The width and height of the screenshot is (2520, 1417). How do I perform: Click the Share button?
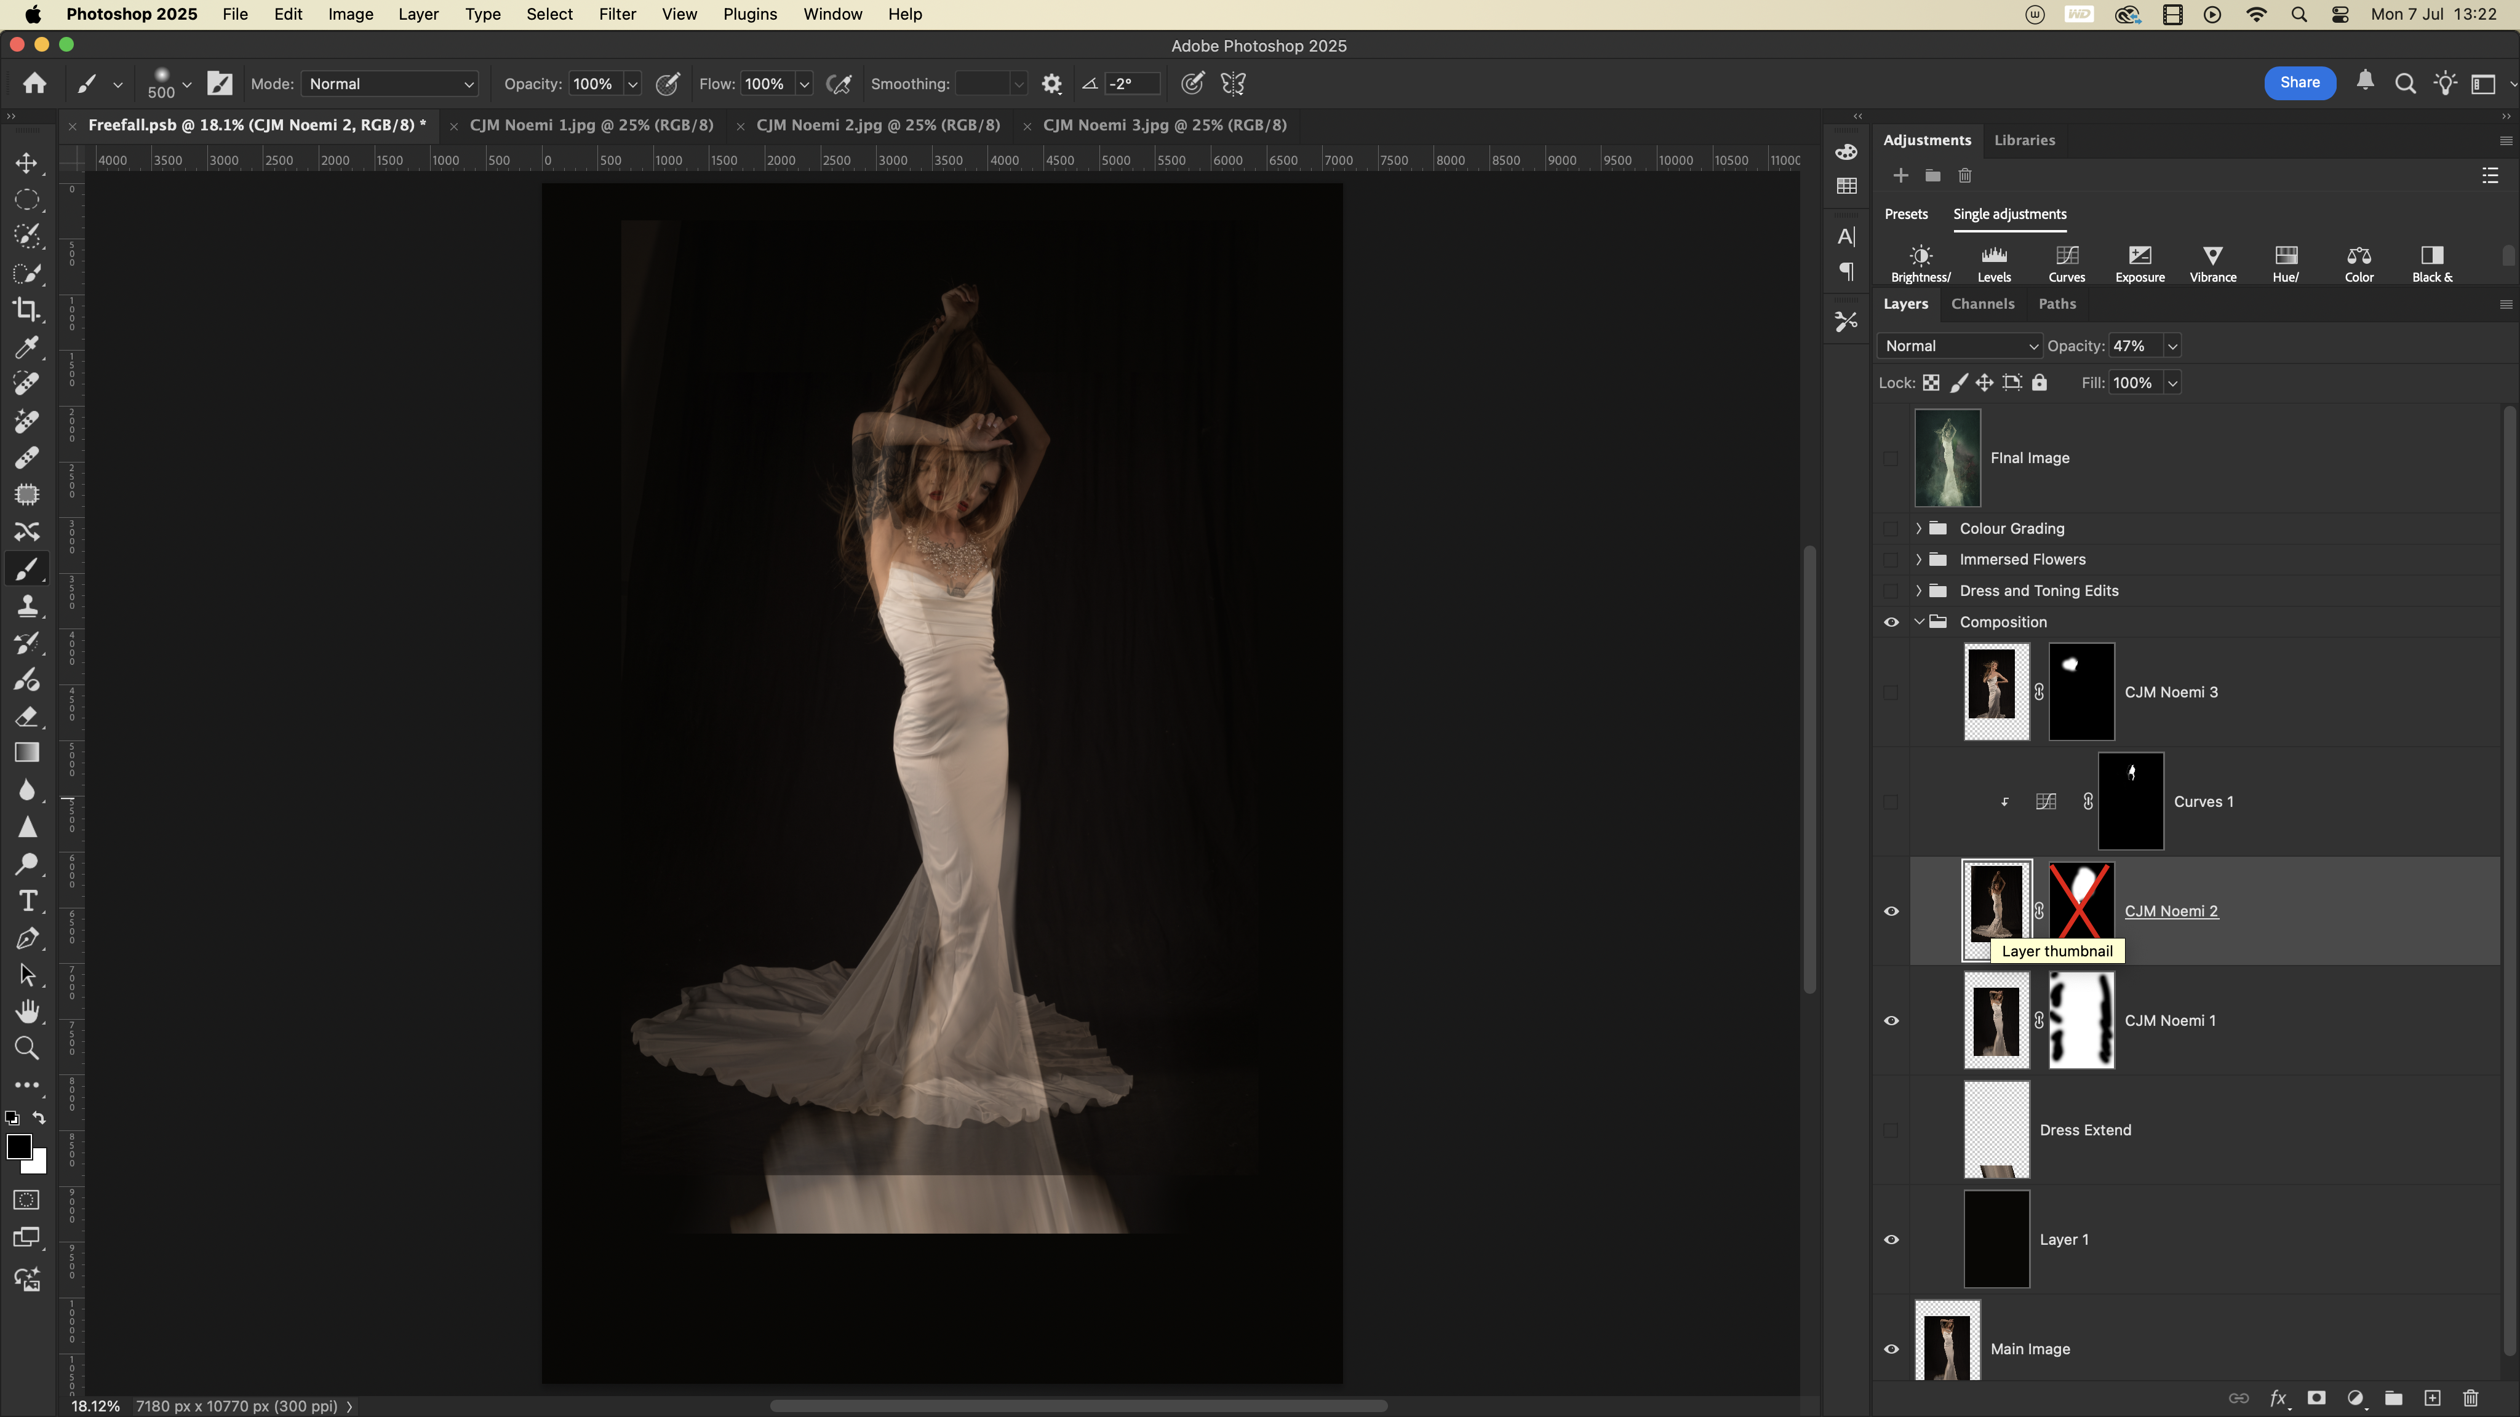(x=2299, y=83)
